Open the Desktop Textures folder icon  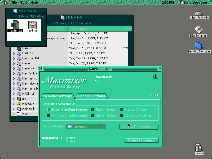point(198,45)
